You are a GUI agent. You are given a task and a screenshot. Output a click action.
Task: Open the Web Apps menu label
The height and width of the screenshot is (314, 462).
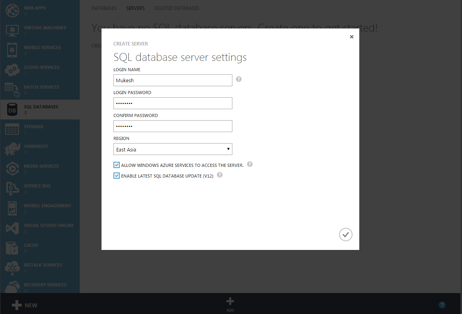(35, 8)
